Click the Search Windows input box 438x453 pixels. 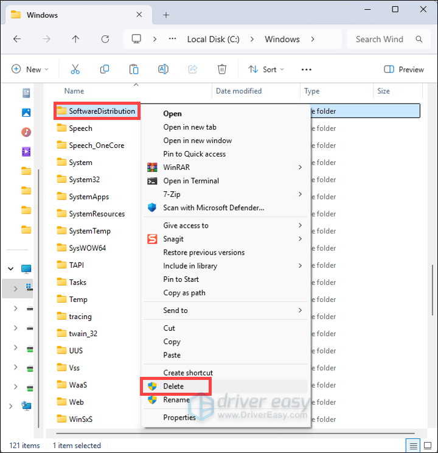380,39
